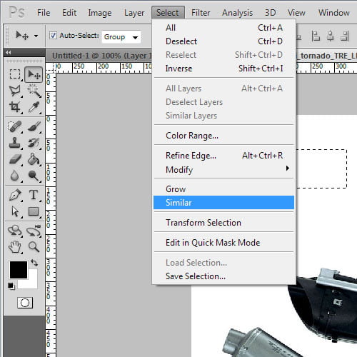This screenshot has width=357, height=357.
Task: Uncheck the Auto-Select checkbox
Action: (53, 36)
